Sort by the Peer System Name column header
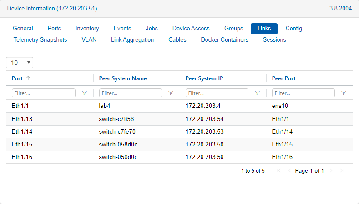Screen dimensions: 359x204 [x=123, y=78]
